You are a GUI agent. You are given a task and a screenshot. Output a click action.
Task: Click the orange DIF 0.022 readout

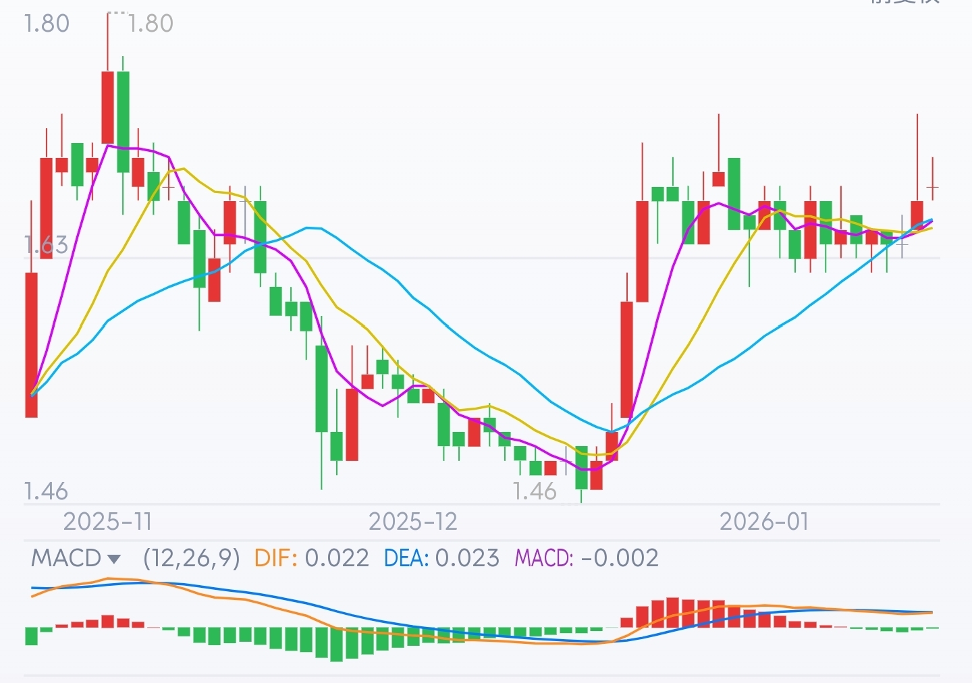(x=311, y=558)
